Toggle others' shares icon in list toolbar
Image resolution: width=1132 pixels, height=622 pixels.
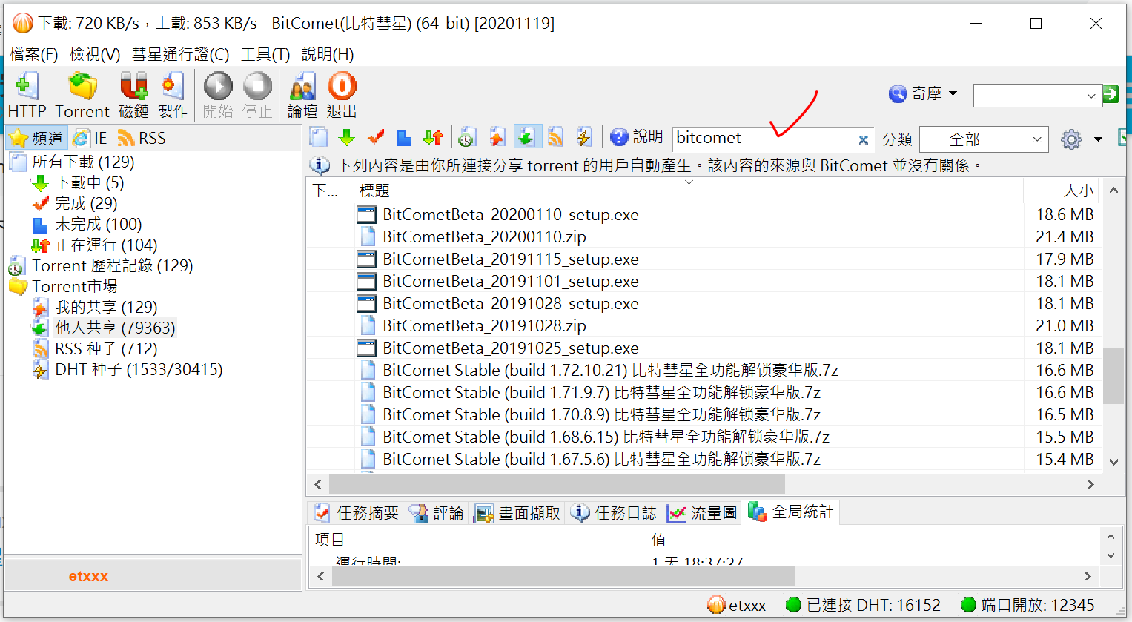[526, 137]
